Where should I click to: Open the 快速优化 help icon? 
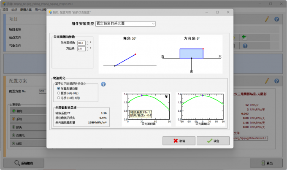point(103,84)
